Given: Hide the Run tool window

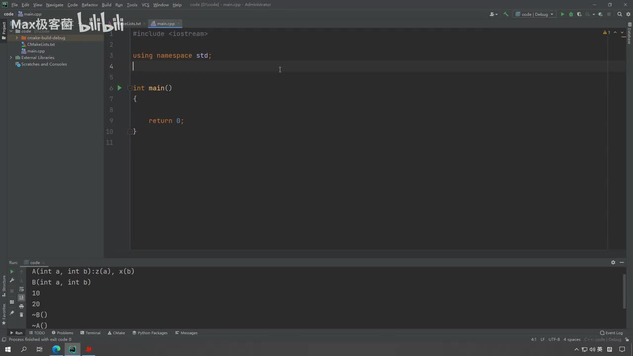Looking at the screenshot, I should pyautogui.click(x=623, y=263).
